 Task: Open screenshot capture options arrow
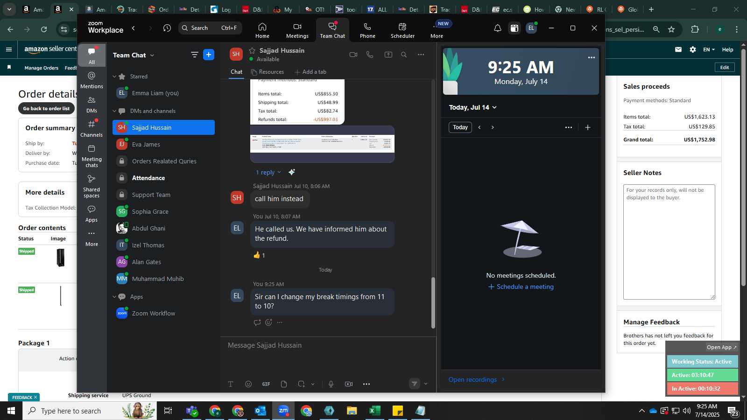(313, 384)
